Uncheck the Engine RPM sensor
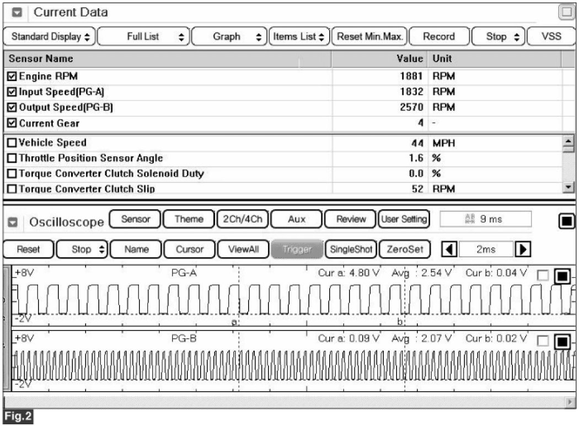 12,77
